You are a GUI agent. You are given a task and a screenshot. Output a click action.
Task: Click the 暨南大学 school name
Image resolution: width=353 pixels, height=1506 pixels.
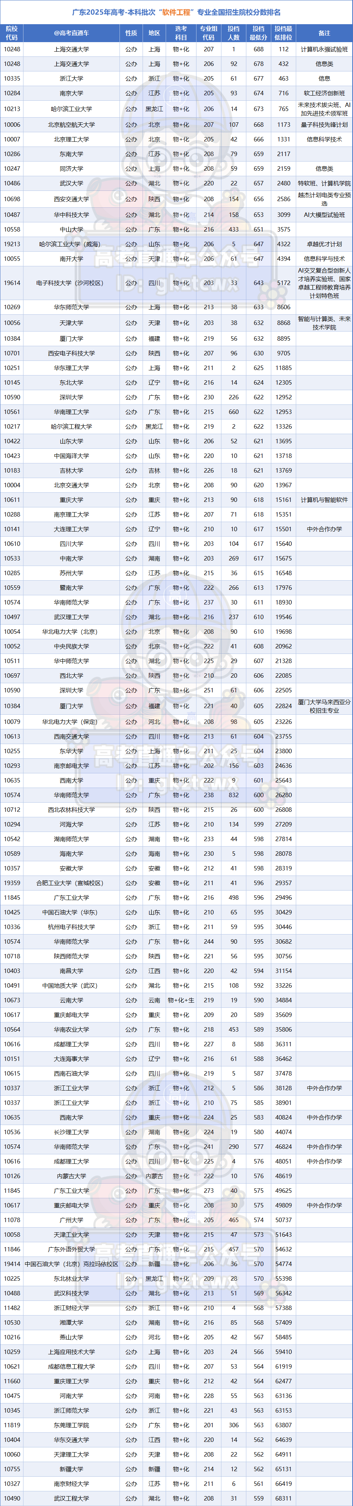click(71, 588)
